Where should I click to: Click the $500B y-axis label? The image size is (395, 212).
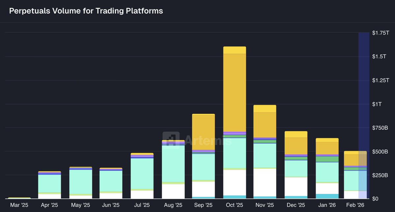(x=380, y=151)
